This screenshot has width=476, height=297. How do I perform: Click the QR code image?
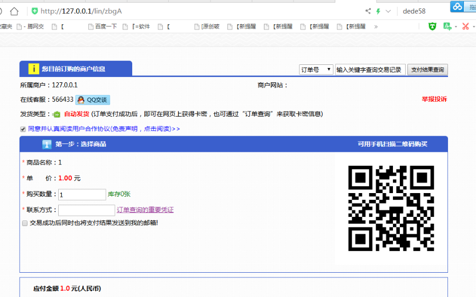click(x=391, y=208)
